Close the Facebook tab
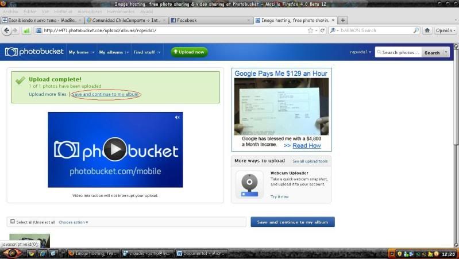Screen dimensions: 459x259 [x=249, y=20]
